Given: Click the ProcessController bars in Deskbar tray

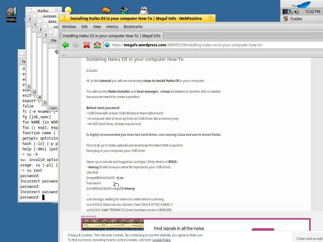Looking at the screenshot, I should pyautogui.click(x=285, y=12).
